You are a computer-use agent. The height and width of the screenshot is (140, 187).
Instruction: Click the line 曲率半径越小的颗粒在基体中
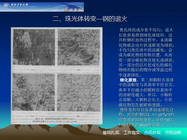click(145, 90)
